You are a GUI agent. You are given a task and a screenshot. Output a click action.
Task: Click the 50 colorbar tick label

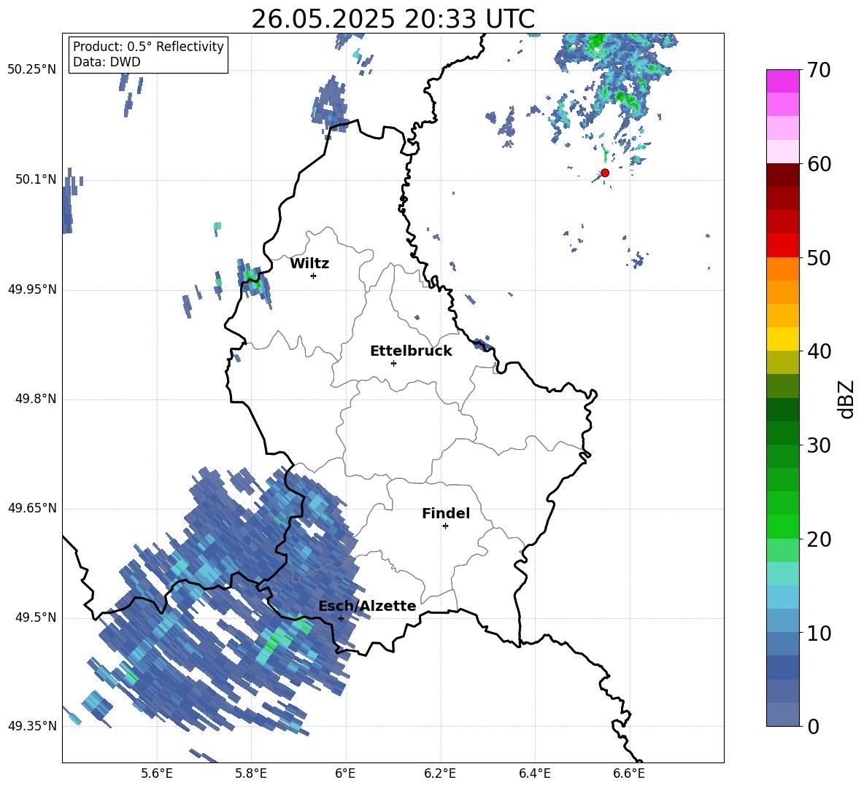click(819, 257)
